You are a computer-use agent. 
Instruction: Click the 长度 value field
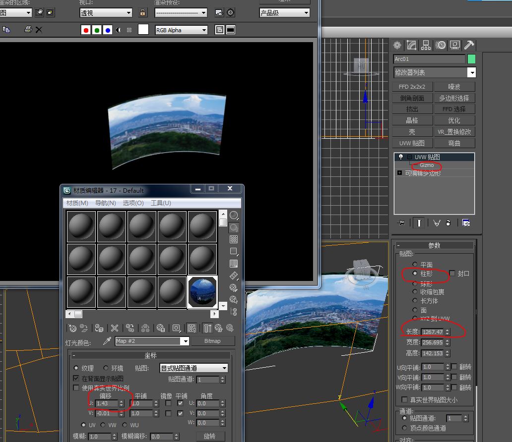(x=433, y=331)
